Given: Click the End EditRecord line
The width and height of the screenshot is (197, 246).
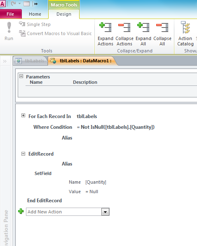Looking at the screenshot, I should coord(45,201).
